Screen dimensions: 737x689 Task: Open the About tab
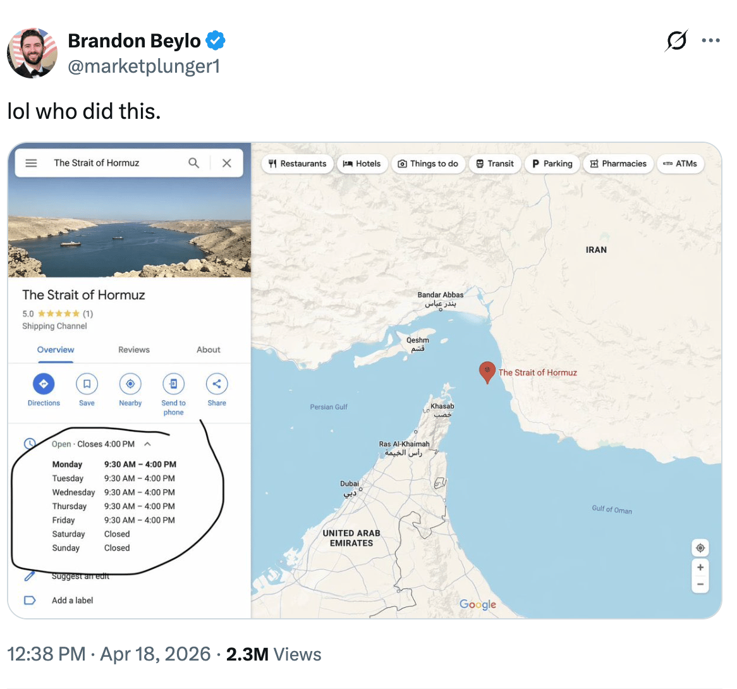[x=209, y=350]
